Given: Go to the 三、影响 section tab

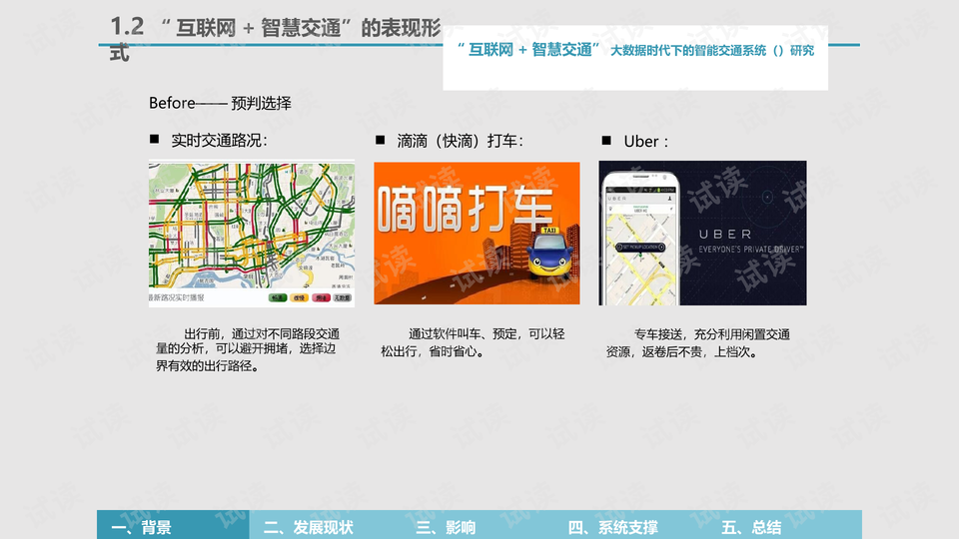Looking at the screenshot, I should tap(446, 527).
